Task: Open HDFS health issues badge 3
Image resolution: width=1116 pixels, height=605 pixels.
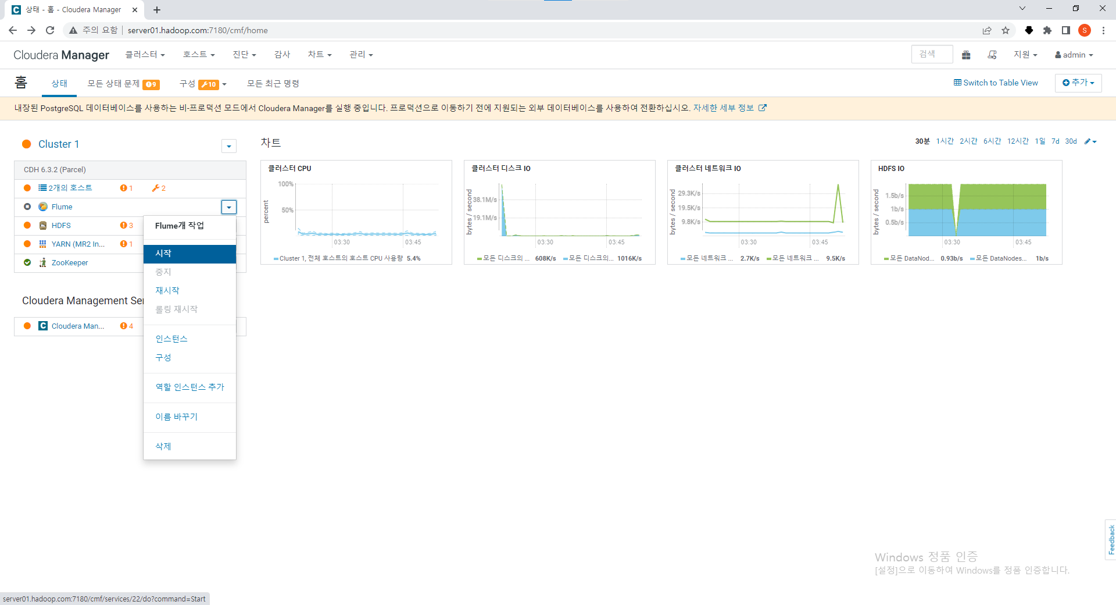Action: click(x=127, y=225)
